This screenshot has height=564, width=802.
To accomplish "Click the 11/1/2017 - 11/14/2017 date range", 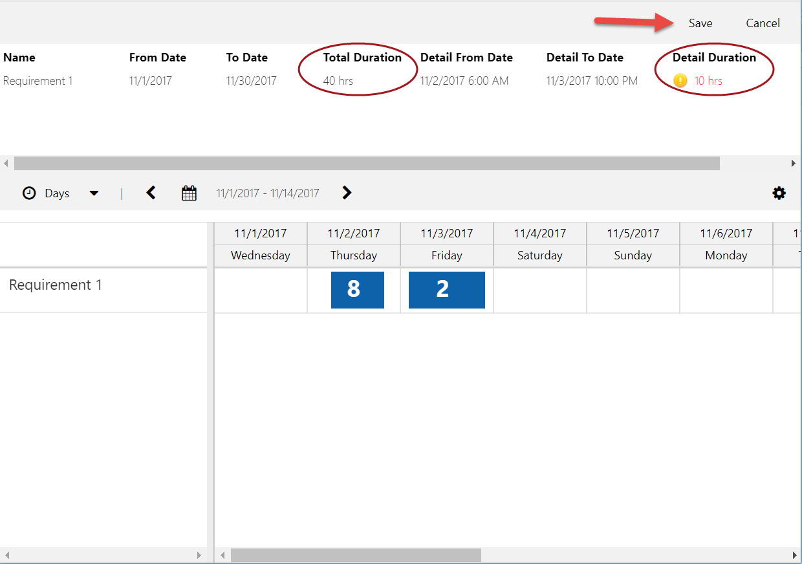I will coord(268,193).
